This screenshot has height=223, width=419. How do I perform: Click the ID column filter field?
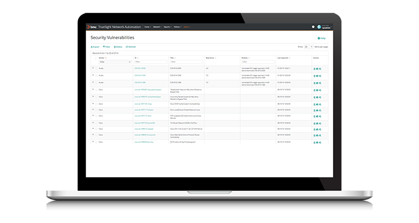[x=150, y=62]
